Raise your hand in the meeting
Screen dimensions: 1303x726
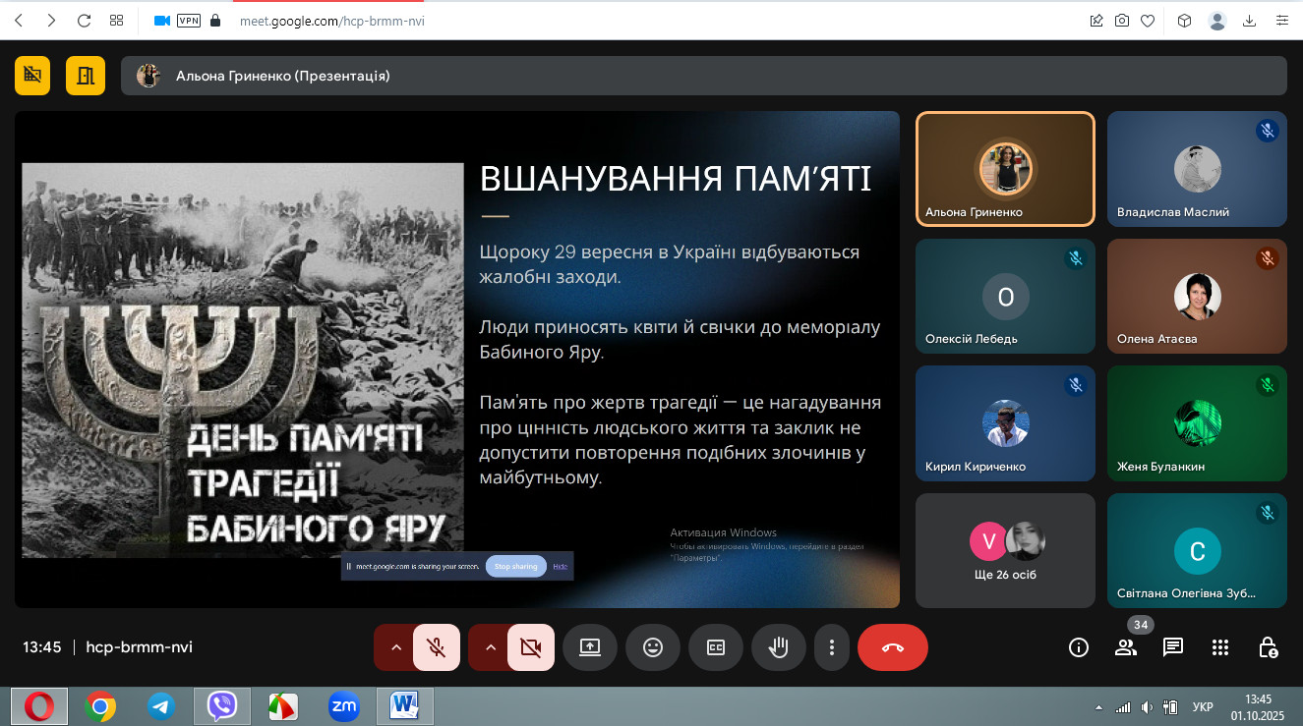click(778, 647)
